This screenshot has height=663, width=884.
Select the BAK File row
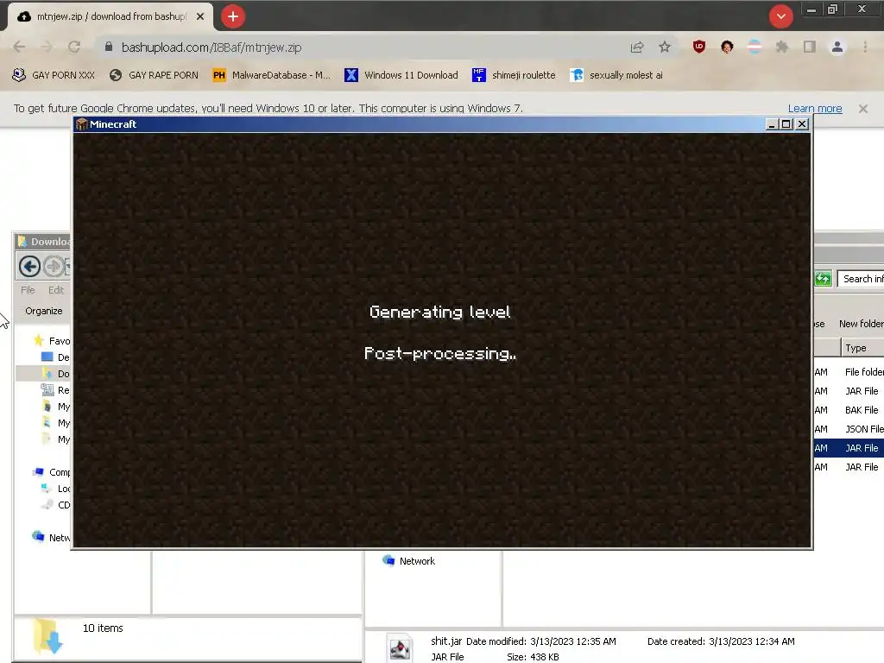pyautogui.click(x=849, y=410)
